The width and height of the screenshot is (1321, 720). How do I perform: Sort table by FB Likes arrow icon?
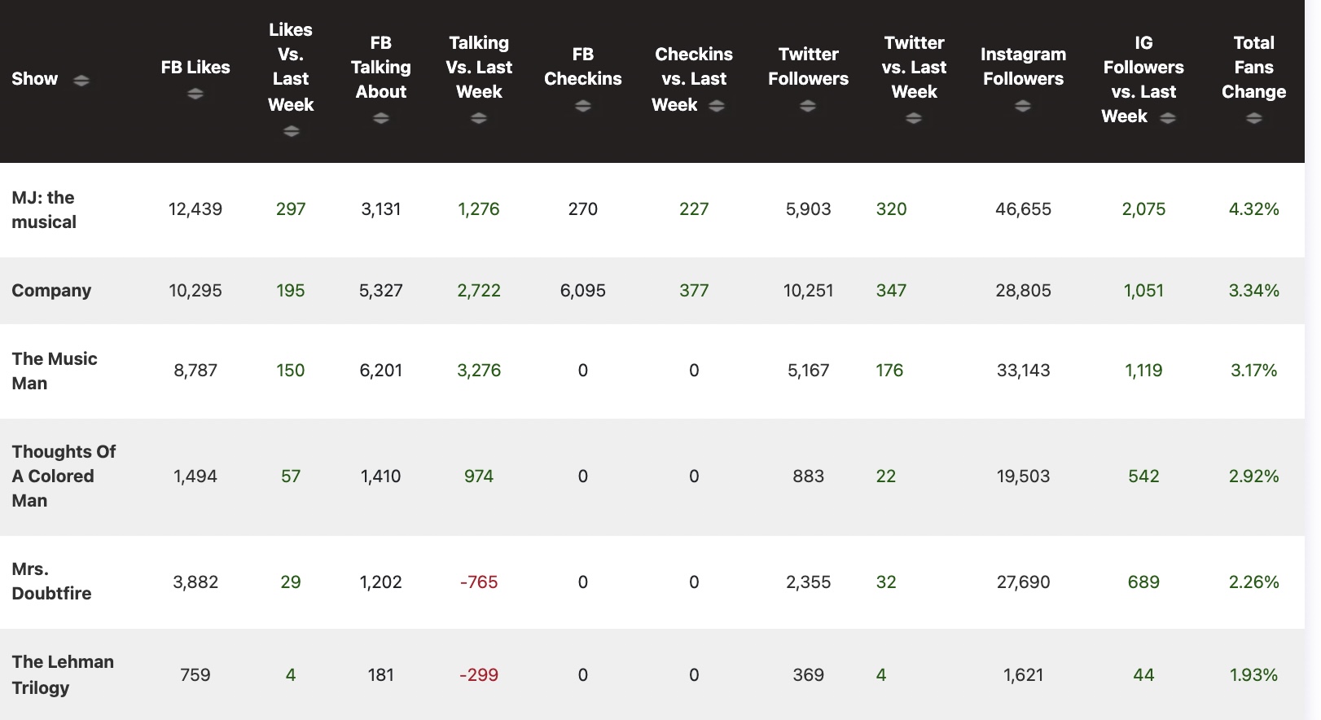tap(195, 94)
